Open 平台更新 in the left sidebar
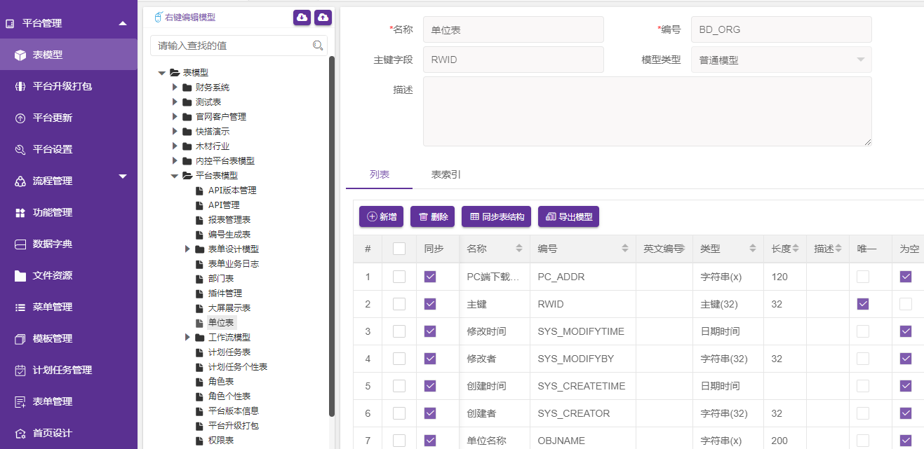This screenshot has height=449, width=924. (x=53, y=118)
